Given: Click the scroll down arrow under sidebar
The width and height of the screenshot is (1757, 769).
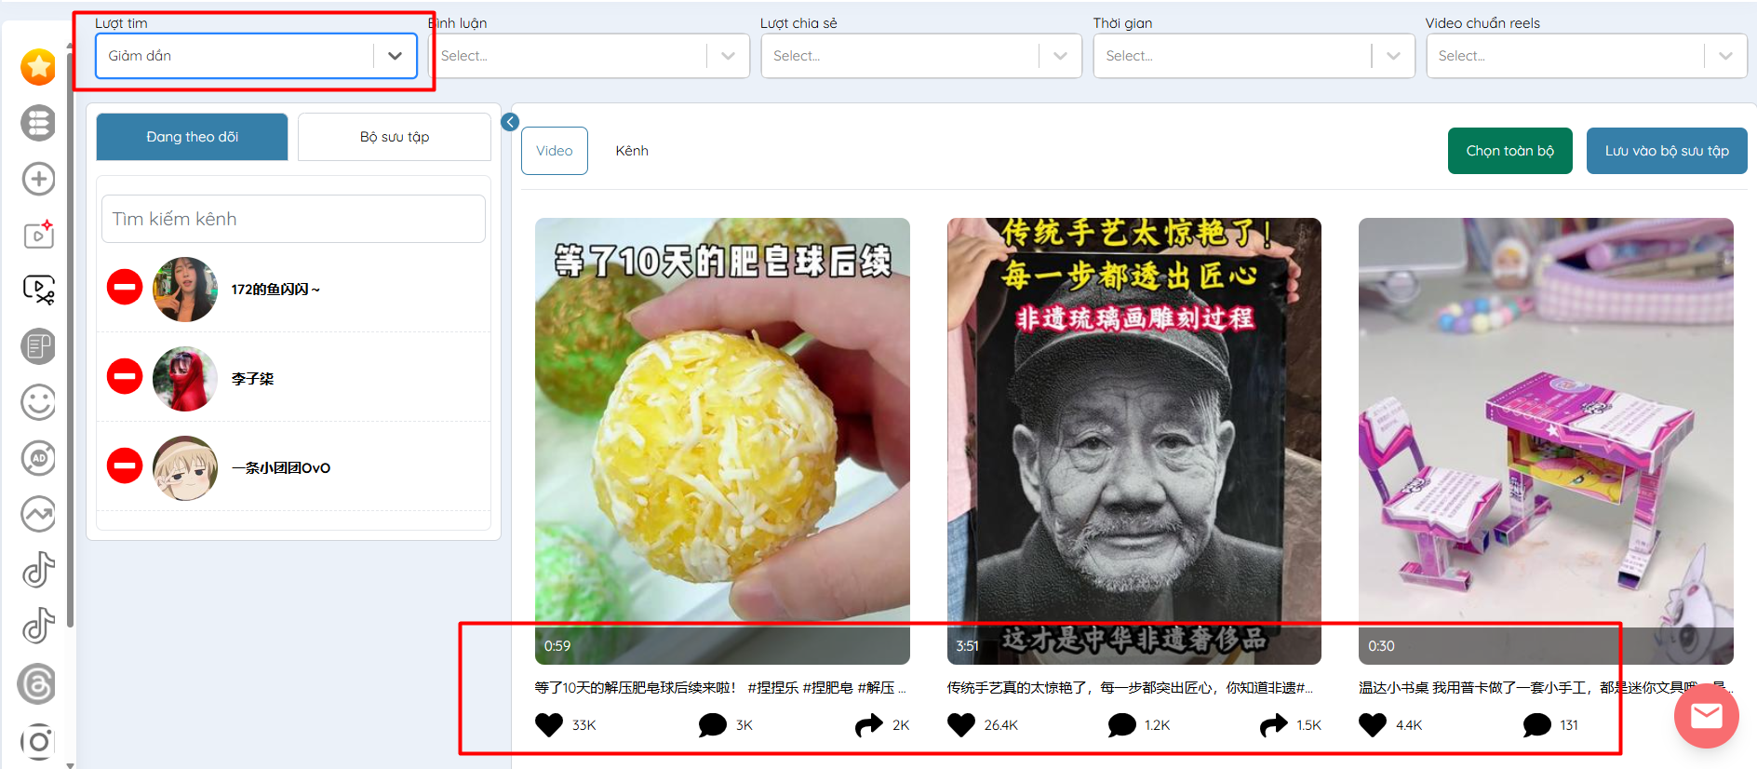Looking at the screenshot, I should click(x=71, y=765).
